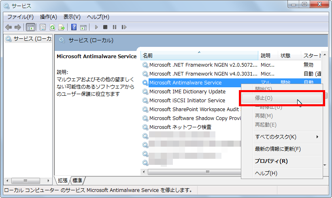332x198 pixels.
Task: Open the ヘルプ(H) menu in menu bar
Action: click(98, 17)
